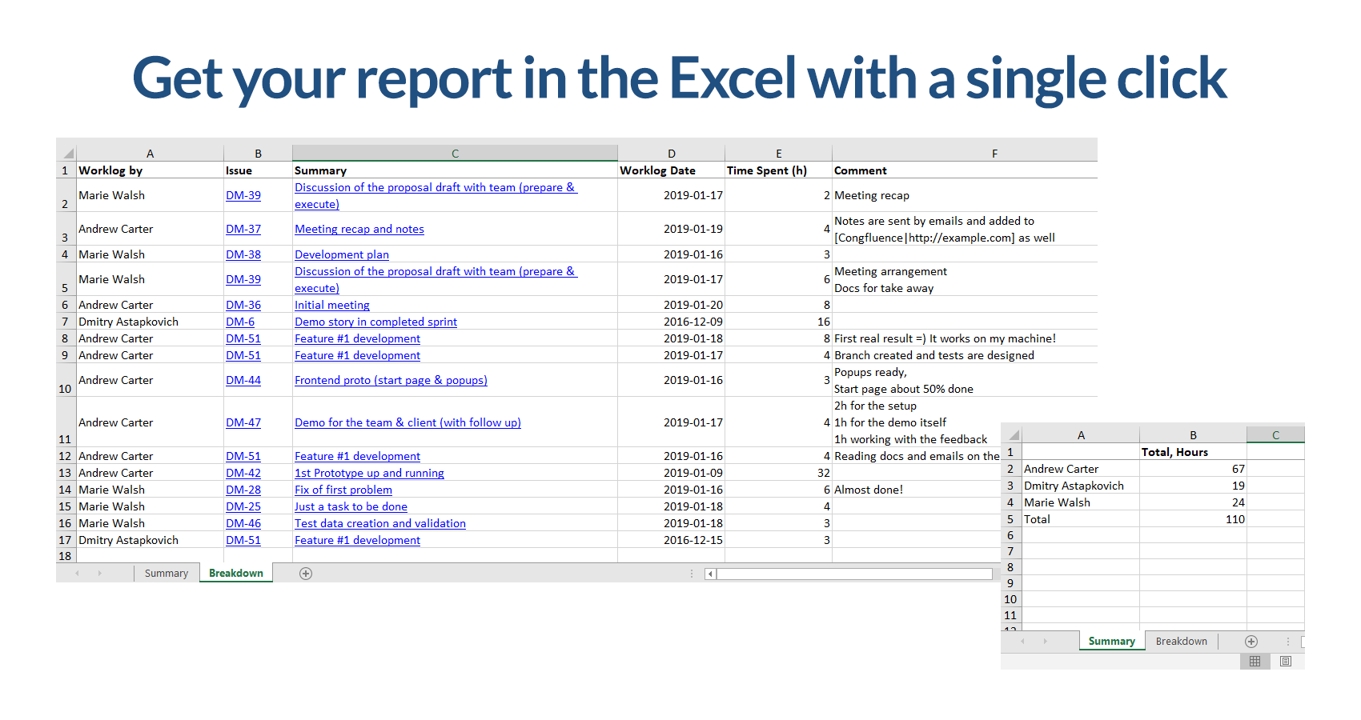Viewport: 1361px width, 720px height.
Task: Select column F header above Comment
Action: click(994, 154)
